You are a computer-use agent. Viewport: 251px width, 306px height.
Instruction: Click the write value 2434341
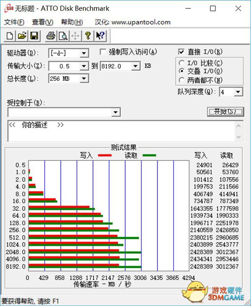[x=201, y=259]
